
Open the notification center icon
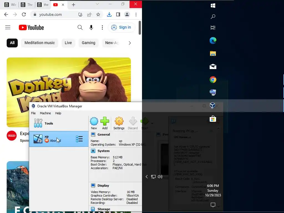pos(213,205)
